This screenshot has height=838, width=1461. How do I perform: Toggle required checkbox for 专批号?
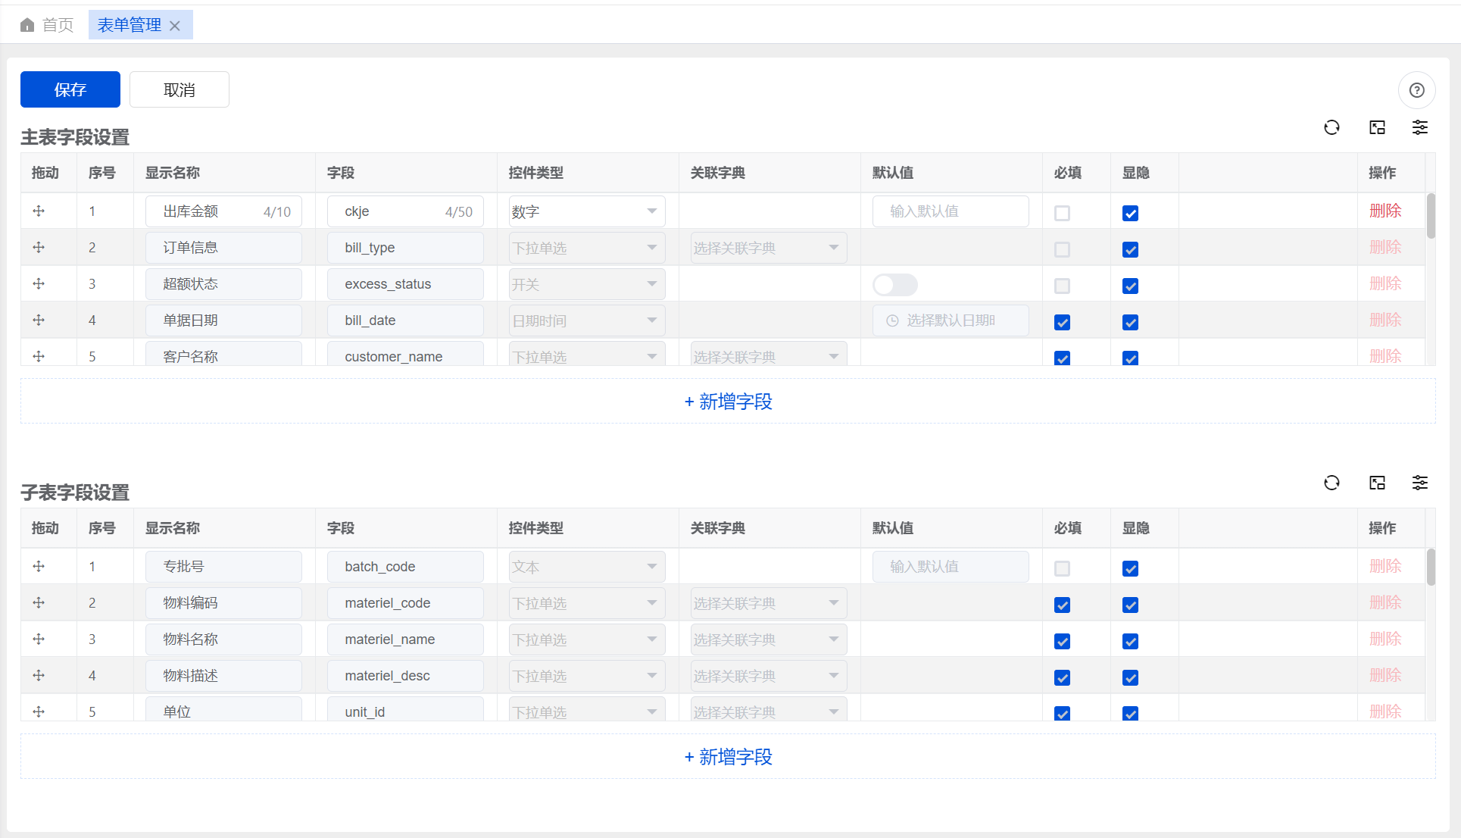pos(1062,568)
